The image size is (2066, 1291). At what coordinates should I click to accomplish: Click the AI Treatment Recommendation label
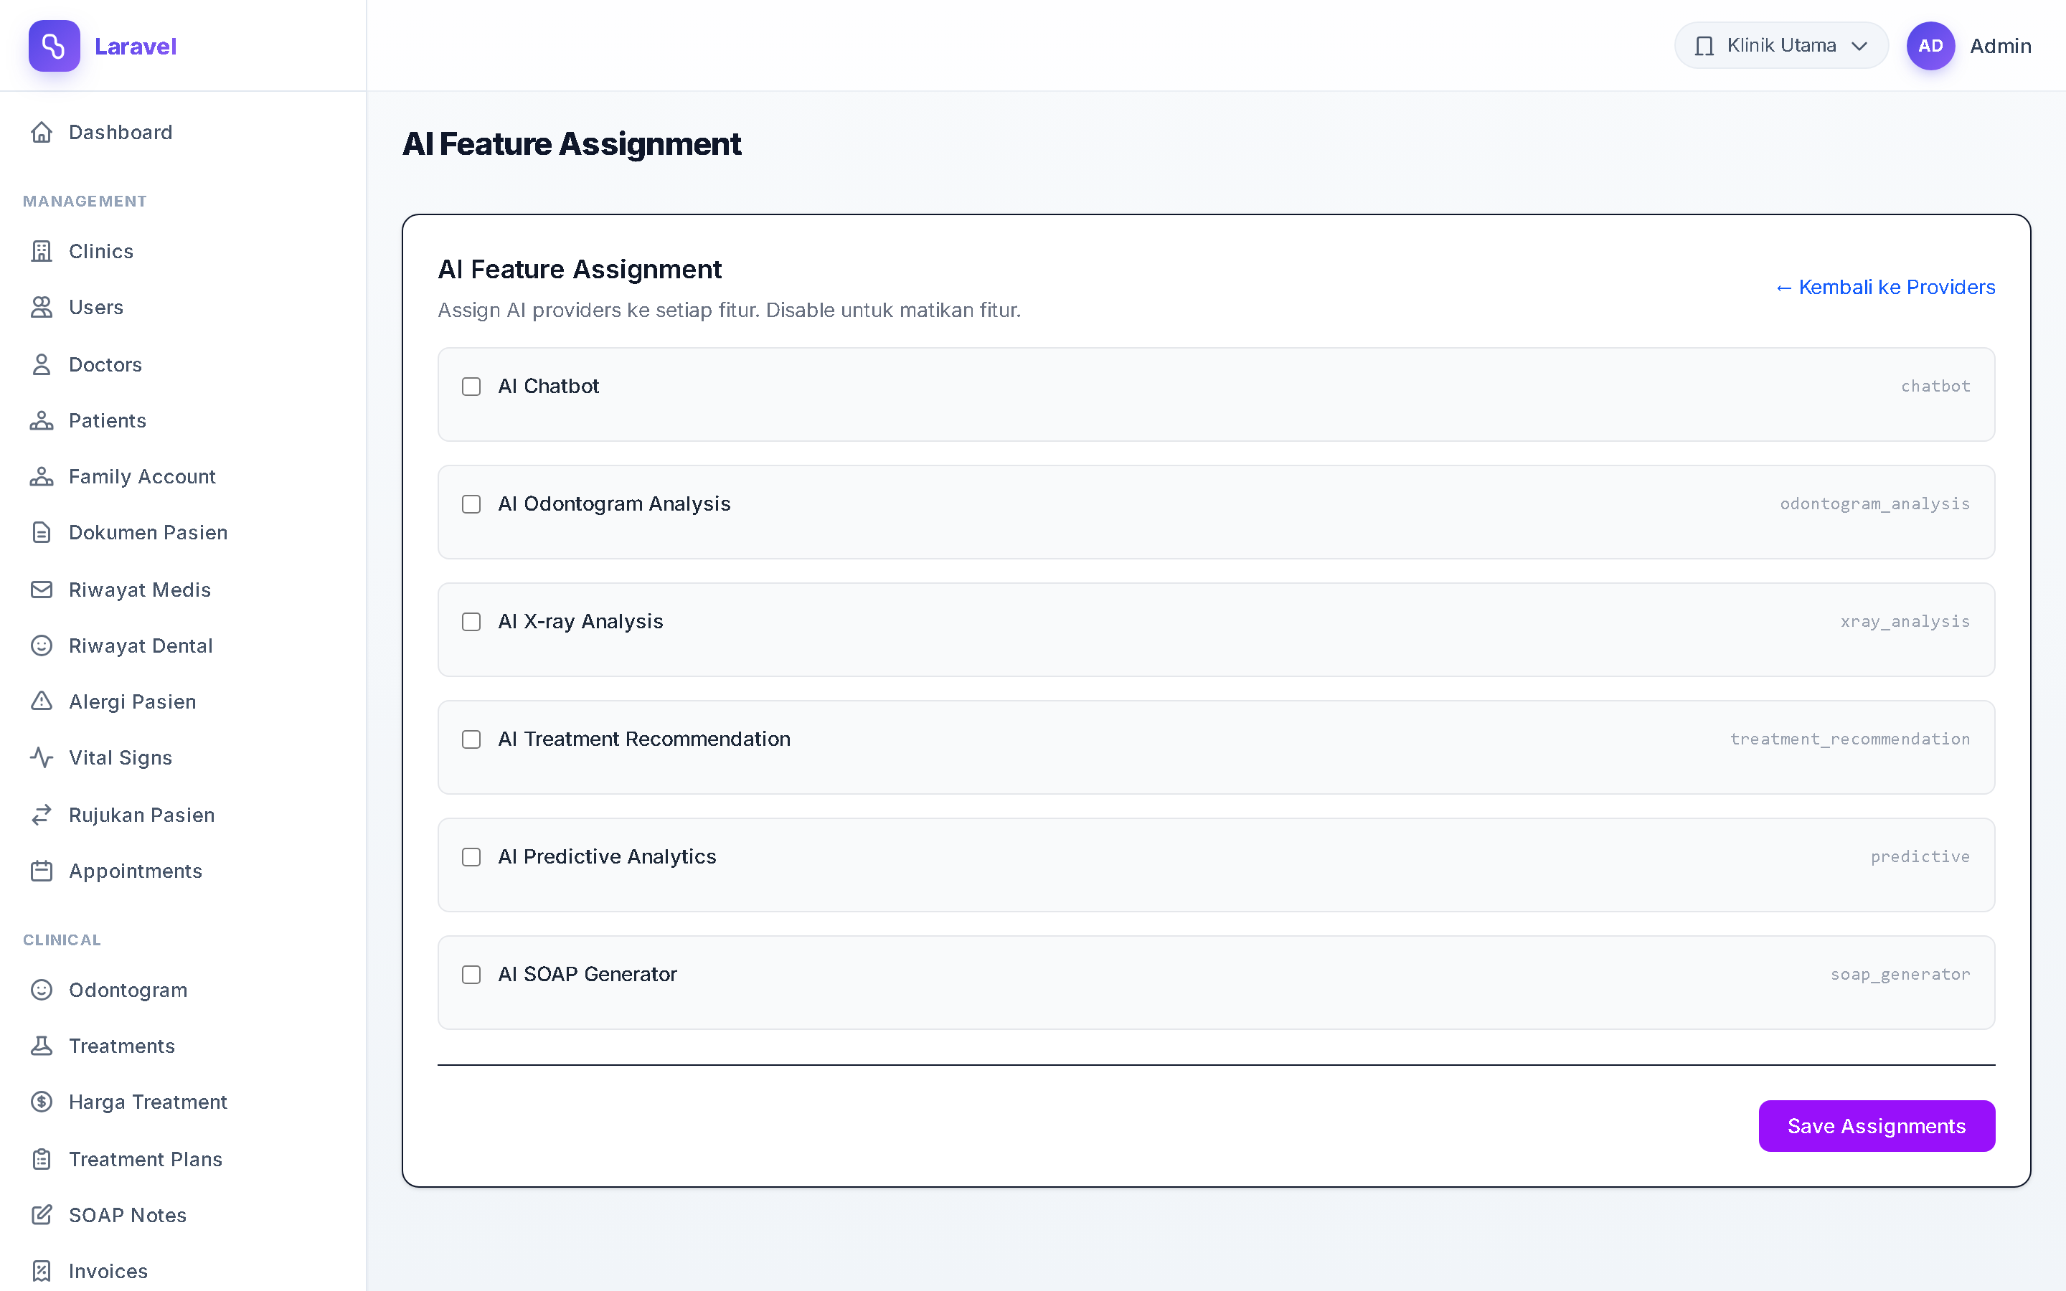tap(645, 739)
